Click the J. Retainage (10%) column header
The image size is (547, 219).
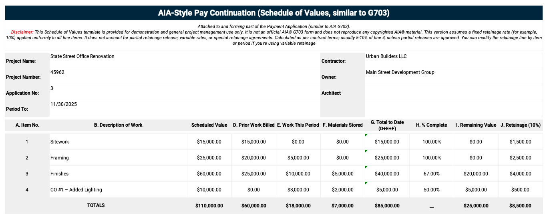520,125
